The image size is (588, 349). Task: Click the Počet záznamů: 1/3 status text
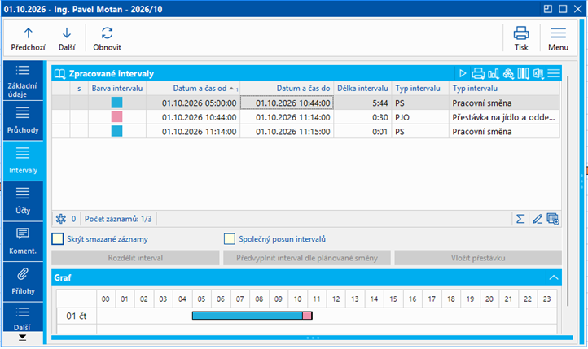point(118,219)
